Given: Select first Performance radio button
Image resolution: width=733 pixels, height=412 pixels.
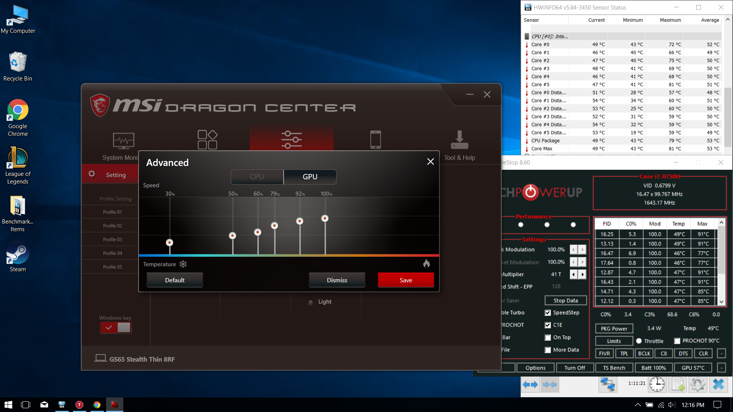Looking at the screenshot, I should click(x=521, y=225).
